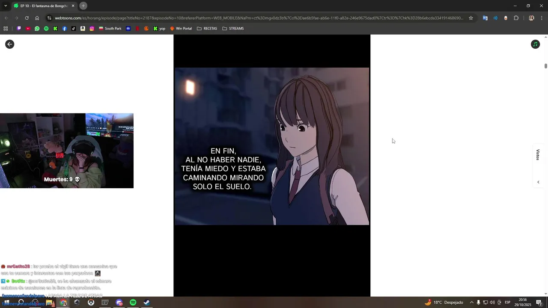Go back using the webtoon viewer back arrow
The image size is (548, 308).
click(x=9, y=44)
